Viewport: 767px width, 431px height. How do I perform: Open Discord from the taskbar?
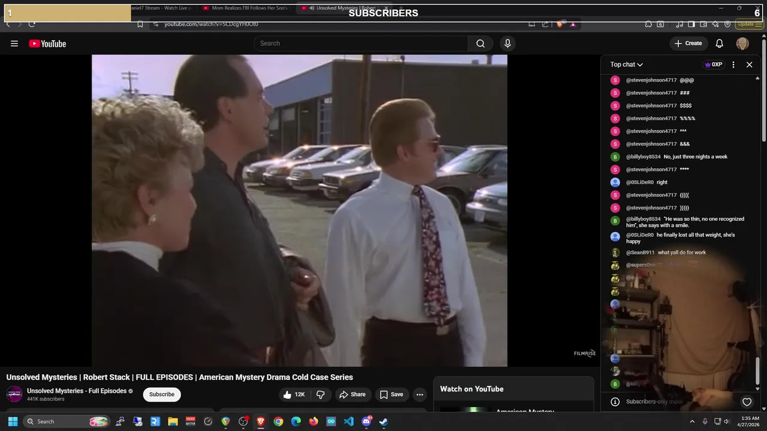pos(366,421)
